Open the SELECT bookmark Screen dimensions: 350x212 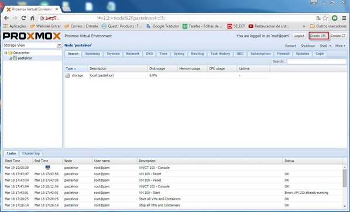[x=236, y=26]
